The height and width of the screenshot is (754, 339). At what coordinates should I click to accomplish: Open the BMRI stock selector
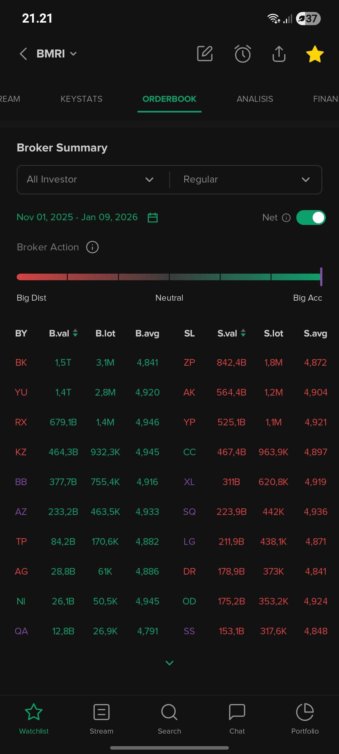point(56,54)
